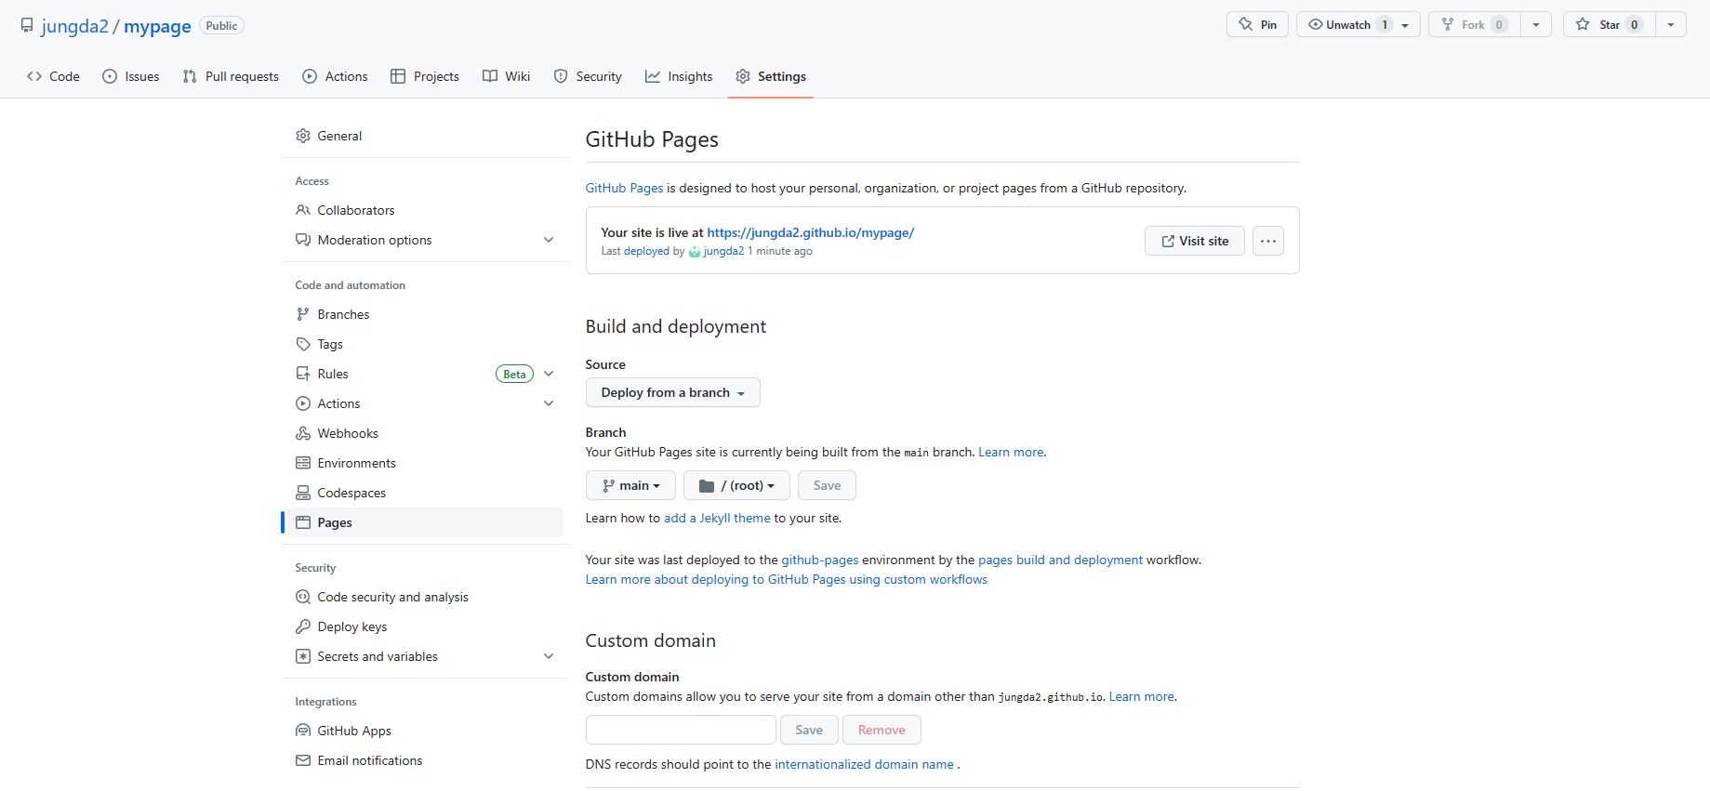The height and width of the screenshot is (791, 1710).
Task: Click the General gear icon in sidebar
Action: [x=303, y=136]
